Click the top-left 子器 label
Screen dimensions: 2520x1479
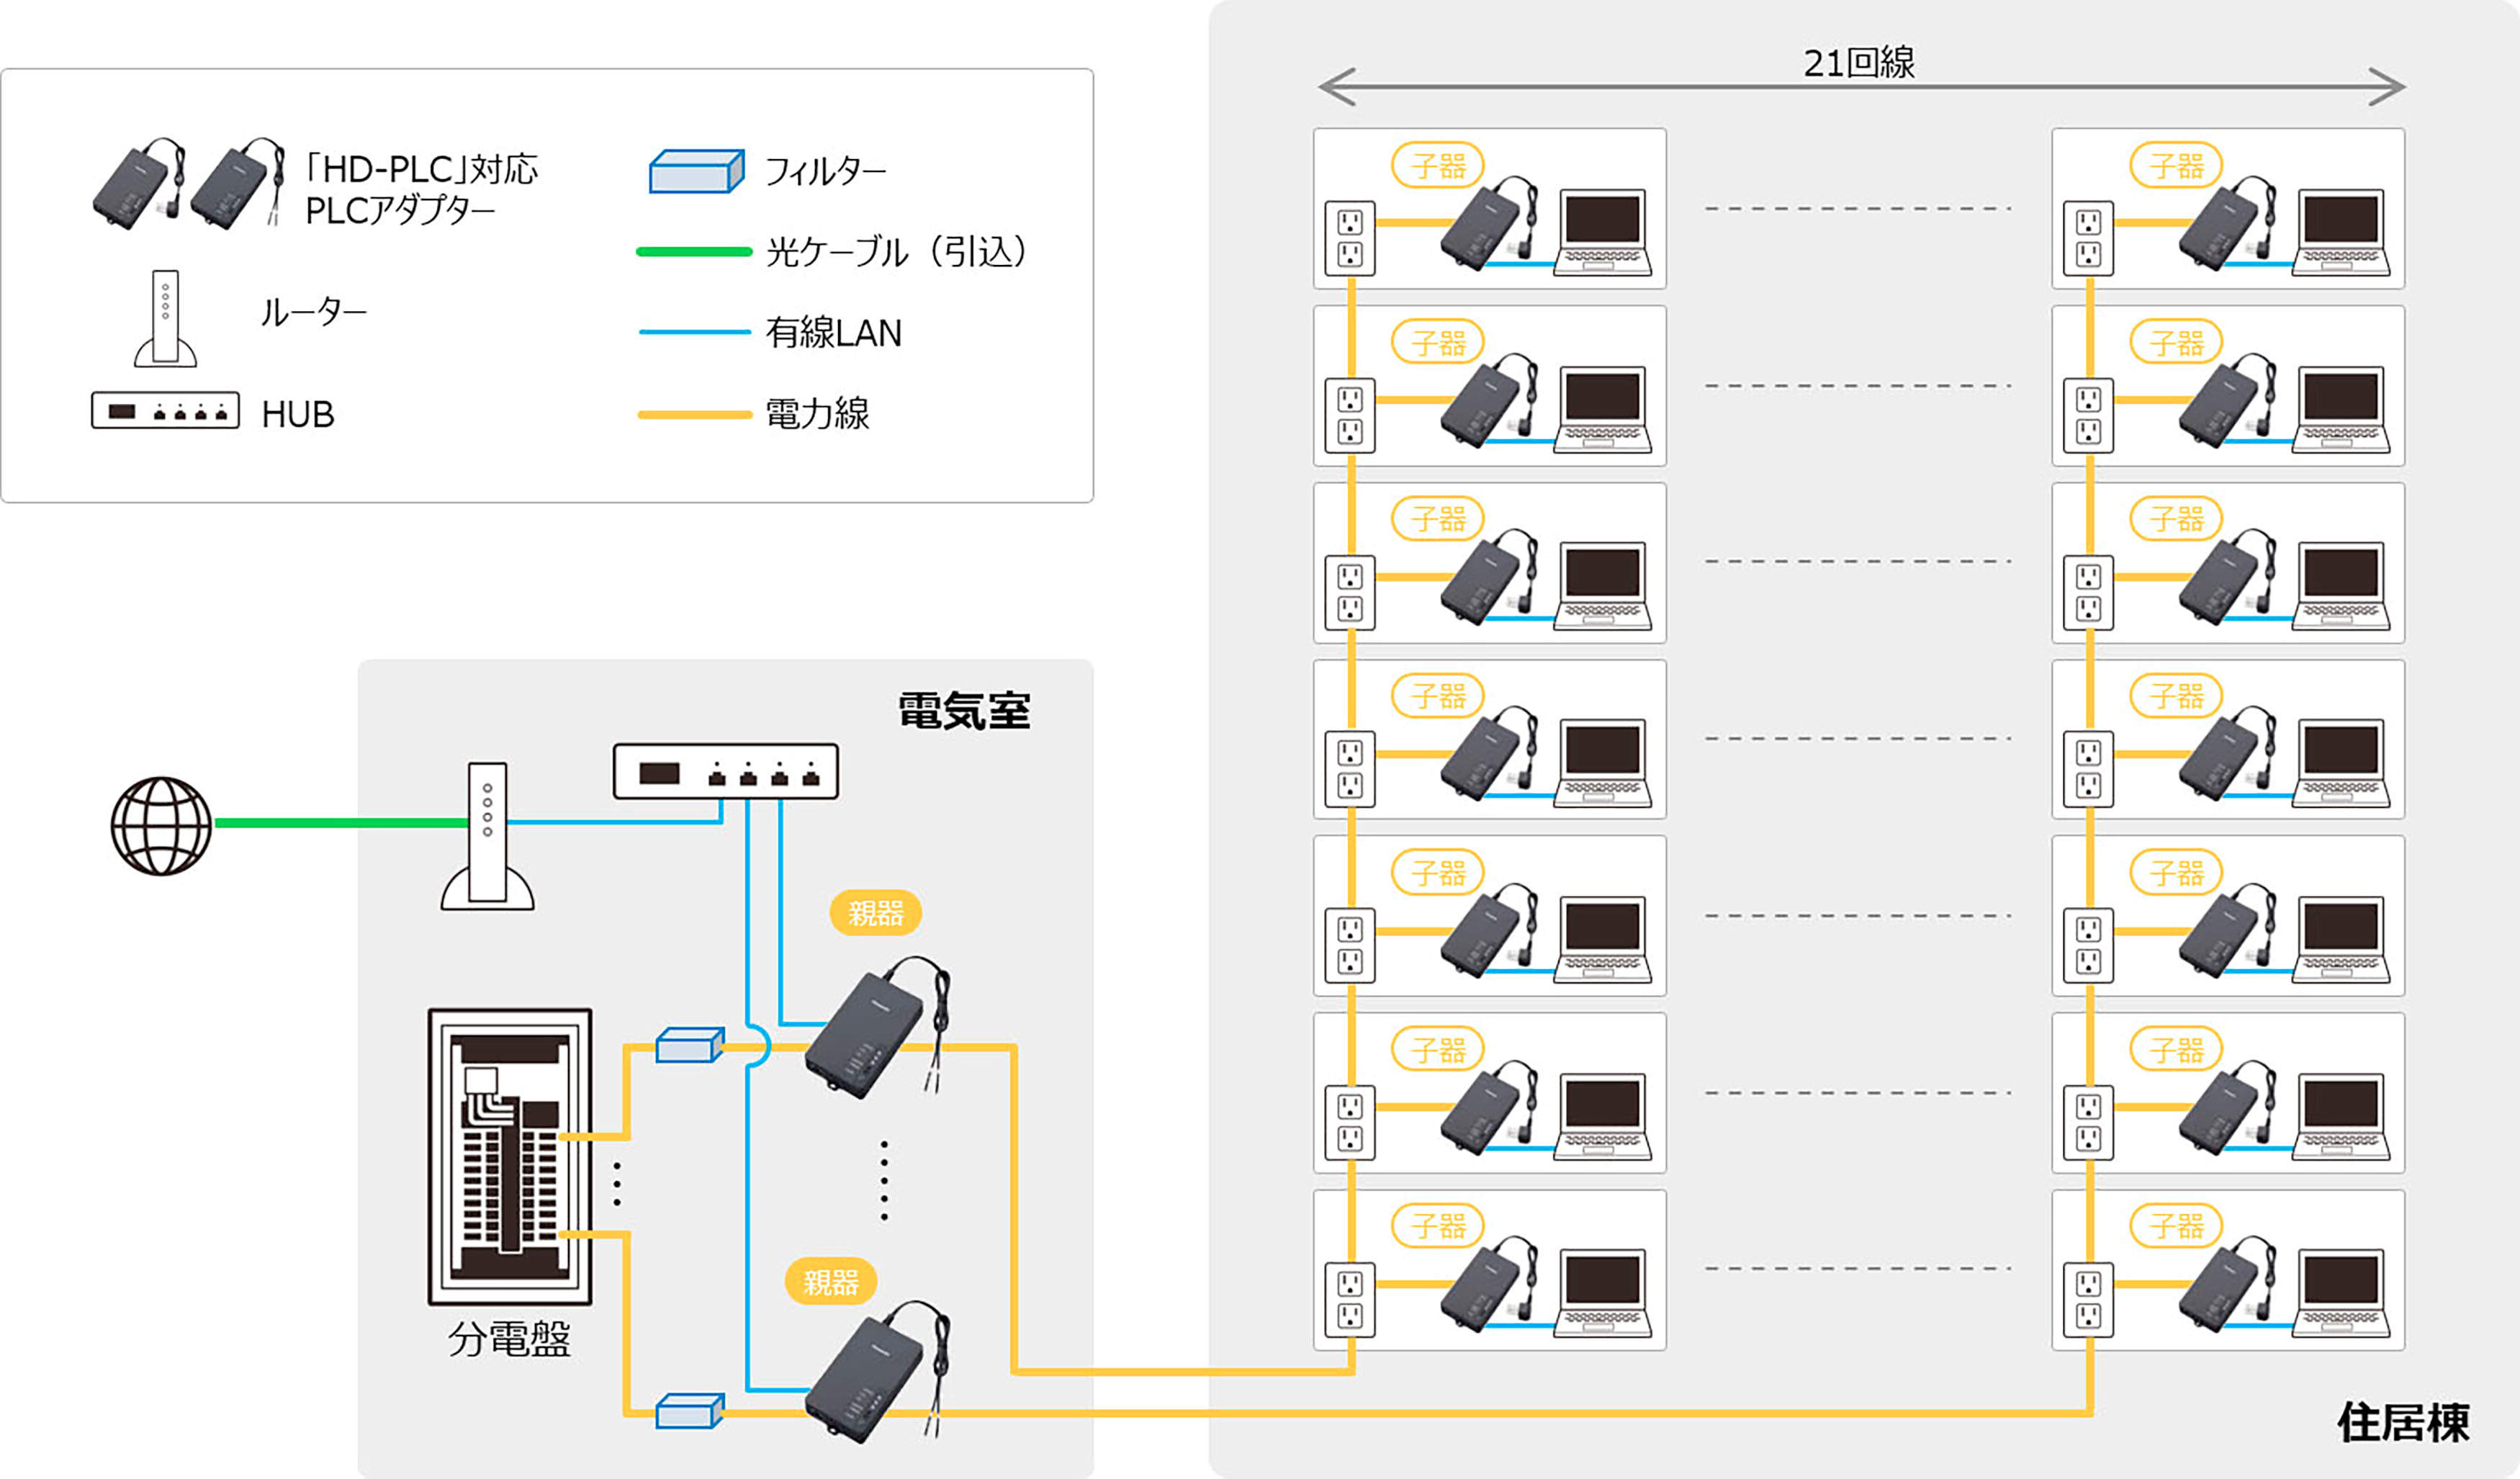click(x=1437, y=165)
